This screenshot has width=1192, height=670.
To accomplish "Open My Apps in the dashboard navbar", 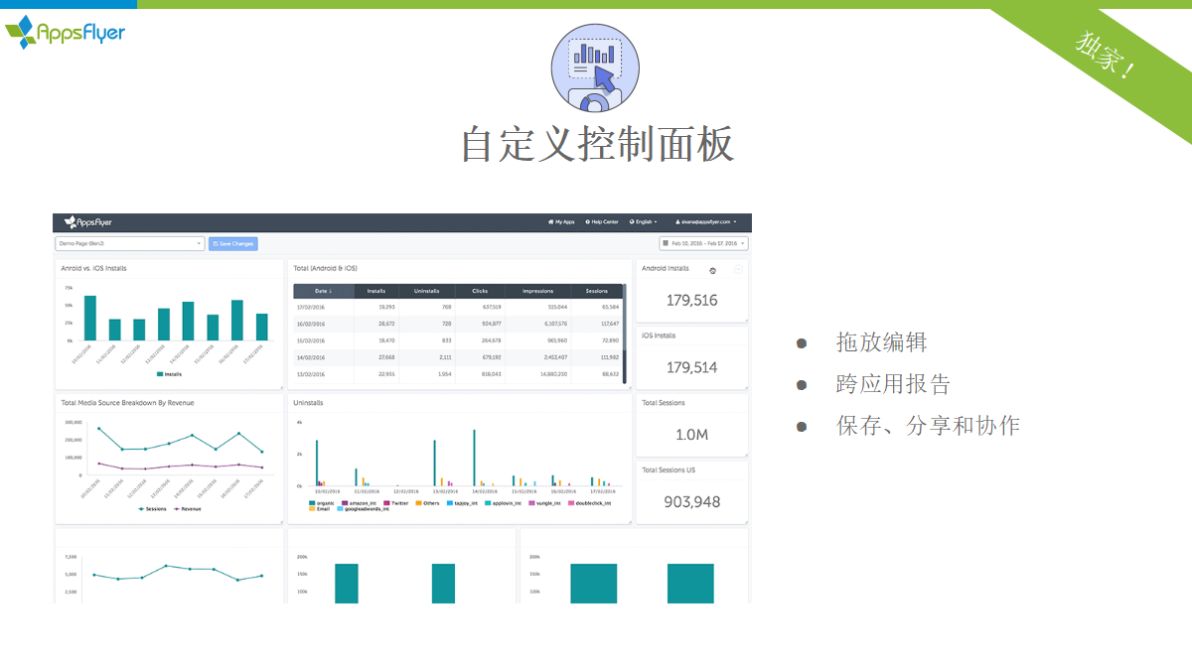I will pyautogui.click(x=561, y=222).
